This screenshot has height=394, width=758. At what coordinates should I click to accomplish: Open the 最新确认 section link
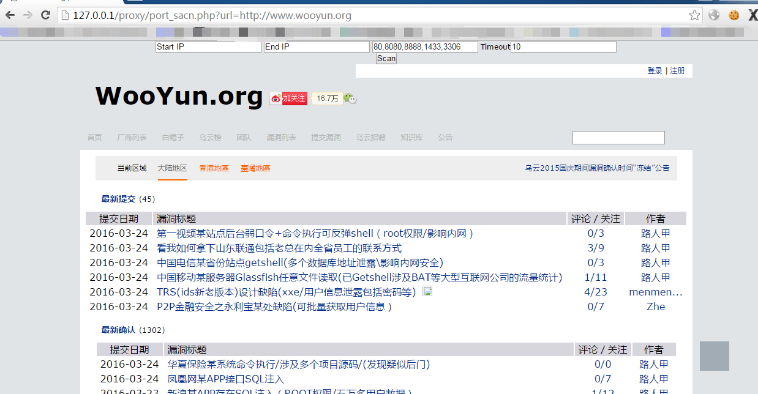pos(119,330)
